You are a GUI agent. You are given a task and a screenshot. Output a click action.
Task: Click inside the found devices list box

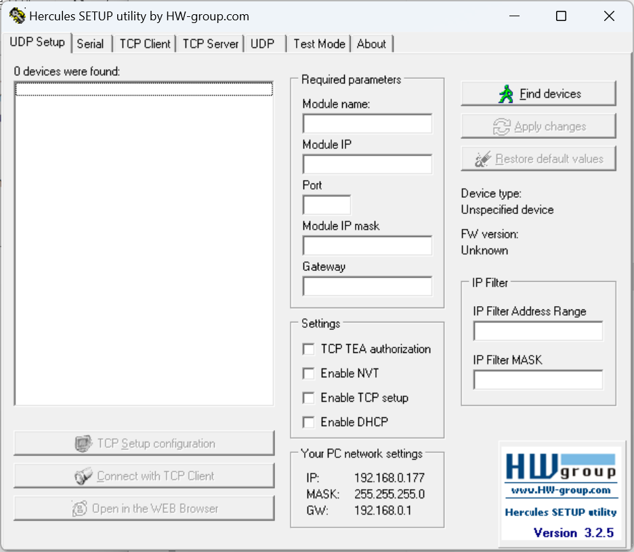coord(144,243)
